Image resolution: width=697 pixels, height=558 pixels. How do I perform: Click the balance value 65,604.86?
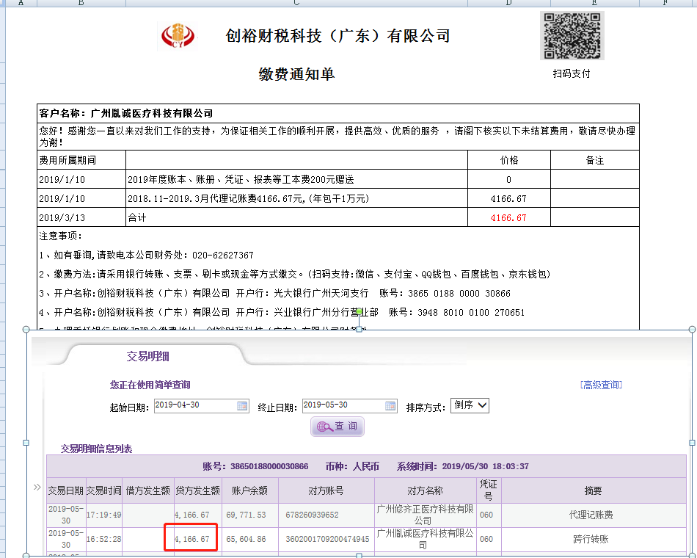pos(246,539)
